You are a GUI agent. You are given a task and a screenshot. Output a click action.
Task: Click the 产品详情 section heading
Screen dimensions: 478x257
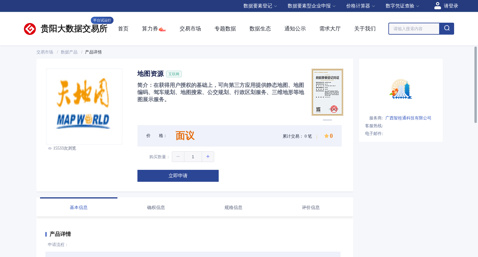point(60,234)
